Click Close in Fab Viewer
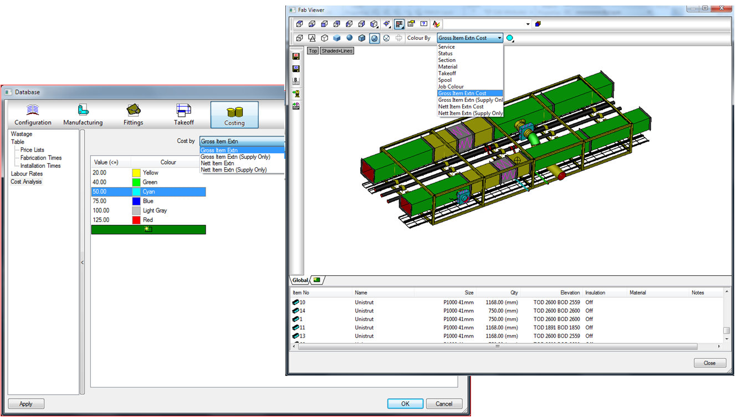 pyautogui.click(x=710, y=363)
